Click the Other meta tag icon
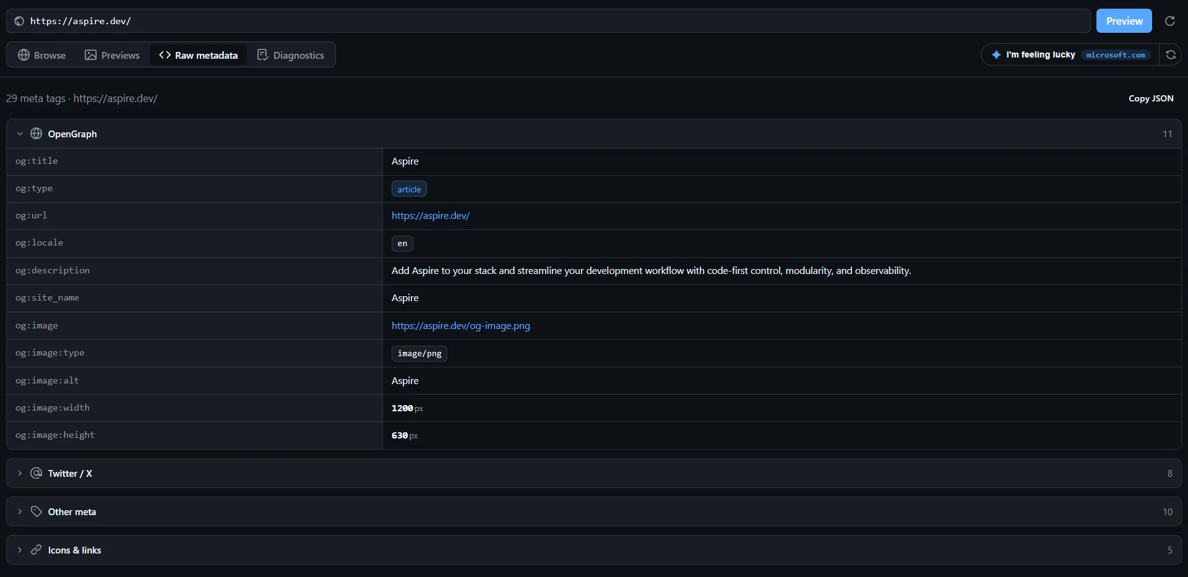The width and height of the screenshot is (1188, 577). pyautogui.click(x=37, y=511)
